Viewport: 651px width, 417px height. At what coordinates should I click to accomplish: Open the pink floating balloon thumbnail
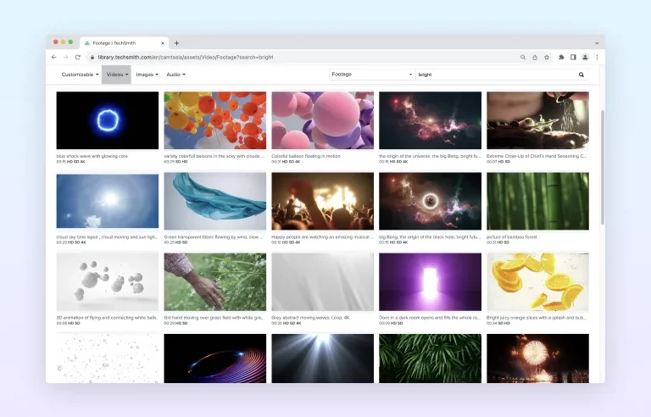[x=323, y=120]
